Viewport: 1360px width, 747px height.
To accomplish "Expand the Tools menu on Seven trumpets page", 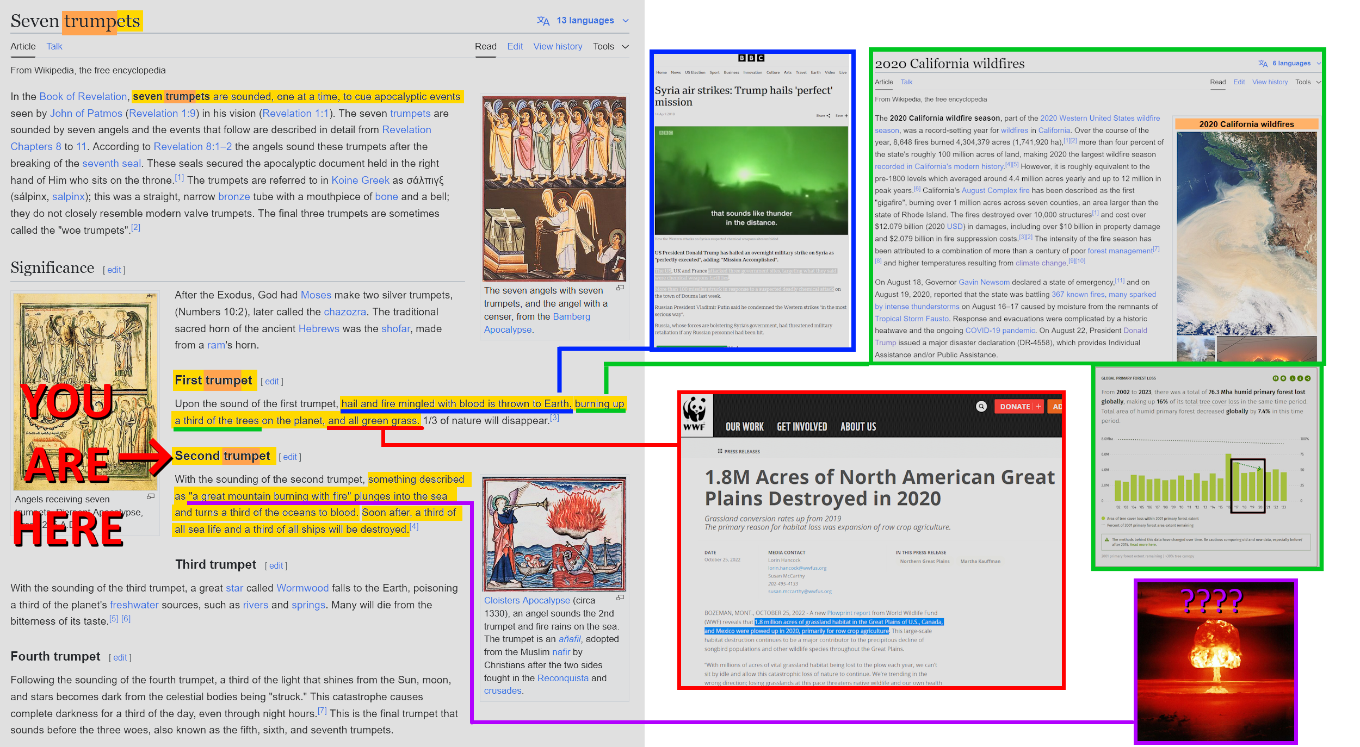I will point(610,47).
